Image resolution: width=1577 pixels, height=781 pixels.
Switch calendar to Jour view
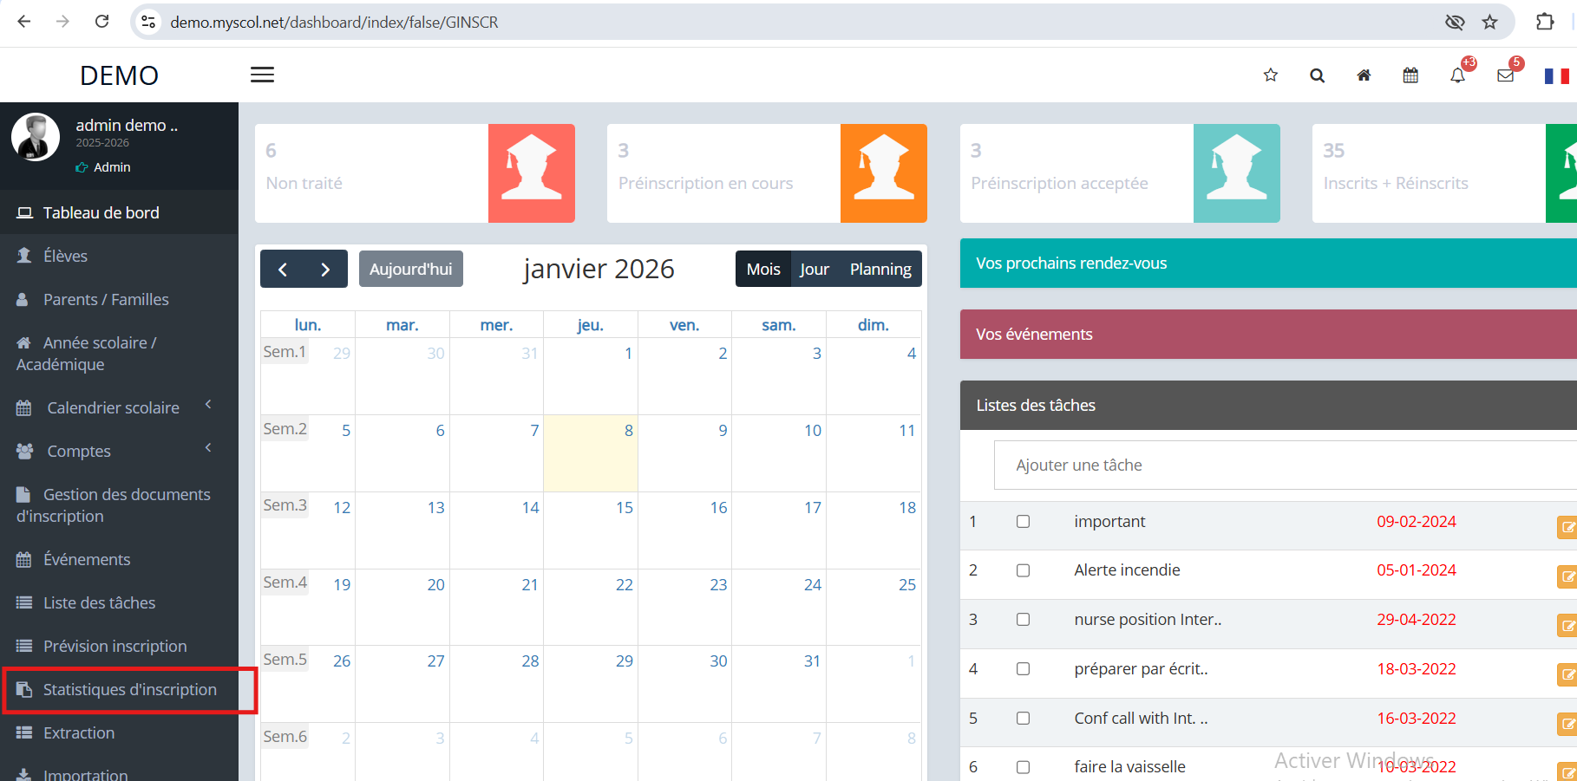point(814,270)
